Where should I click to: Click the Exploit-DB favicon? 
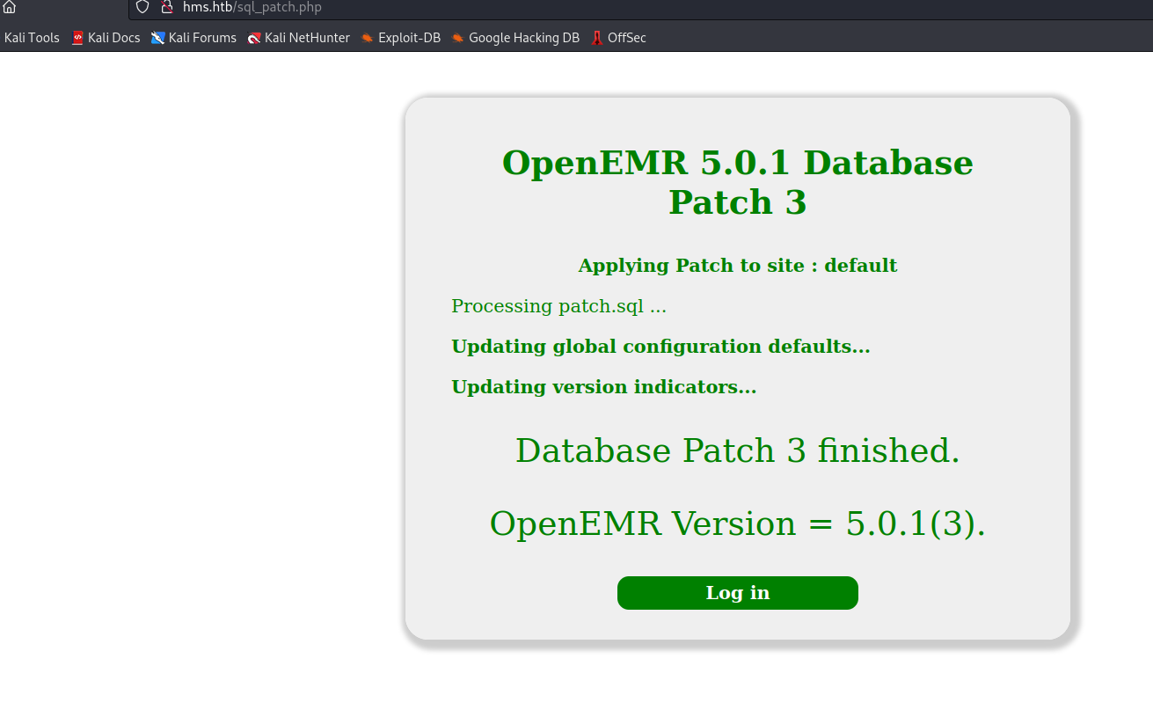[368, 38]
